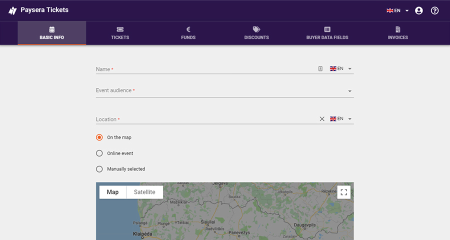Open the help question mark icon
The width and height of the screenshot is (450, 240).
point(434,10)
